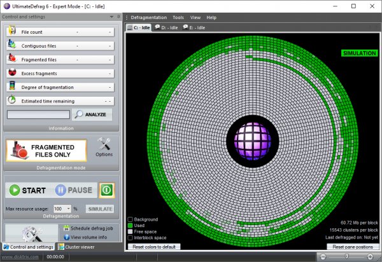
Task: Click the 00:00:00 status bar timer
Action: [55, 257]
